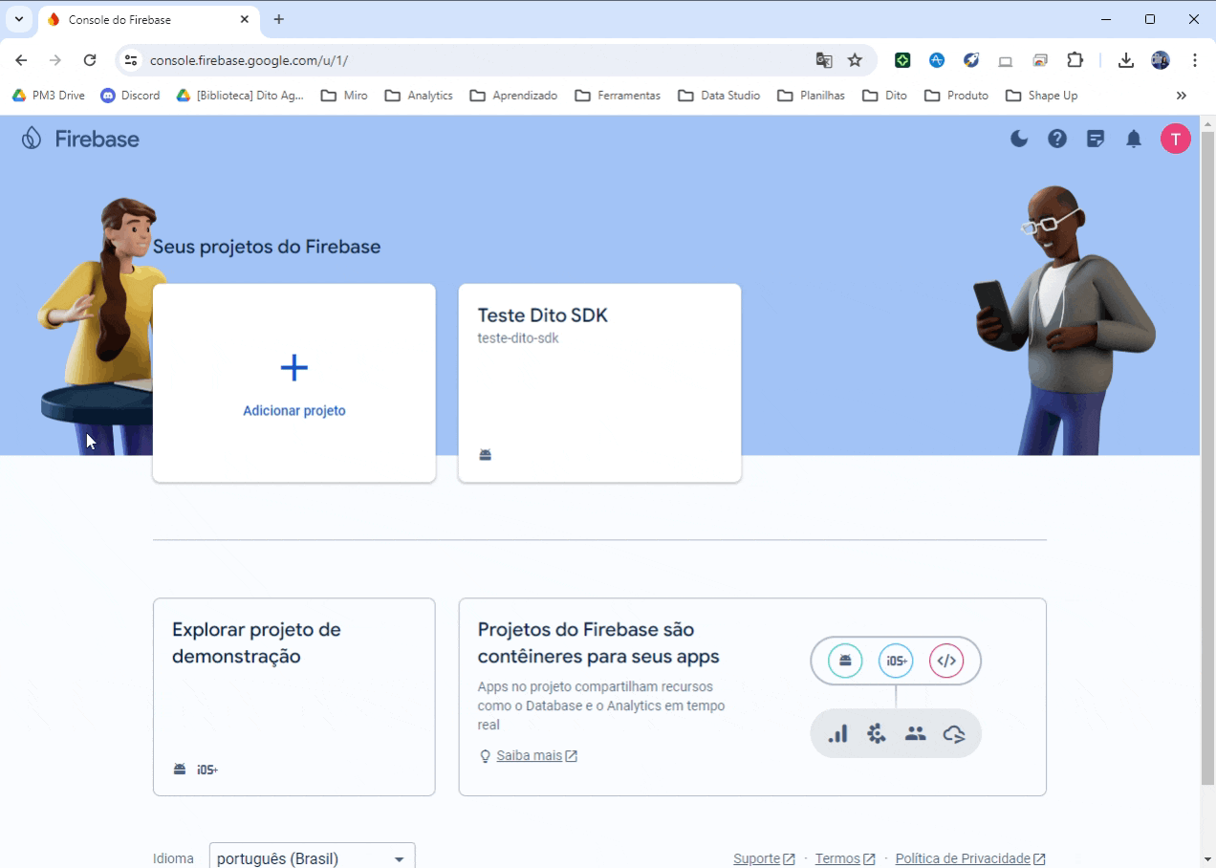This screenshot has height=868, width=1216.
Task: Click extensions gear icon in diagram
Action: pyautogui.click(x=877, y=734)
